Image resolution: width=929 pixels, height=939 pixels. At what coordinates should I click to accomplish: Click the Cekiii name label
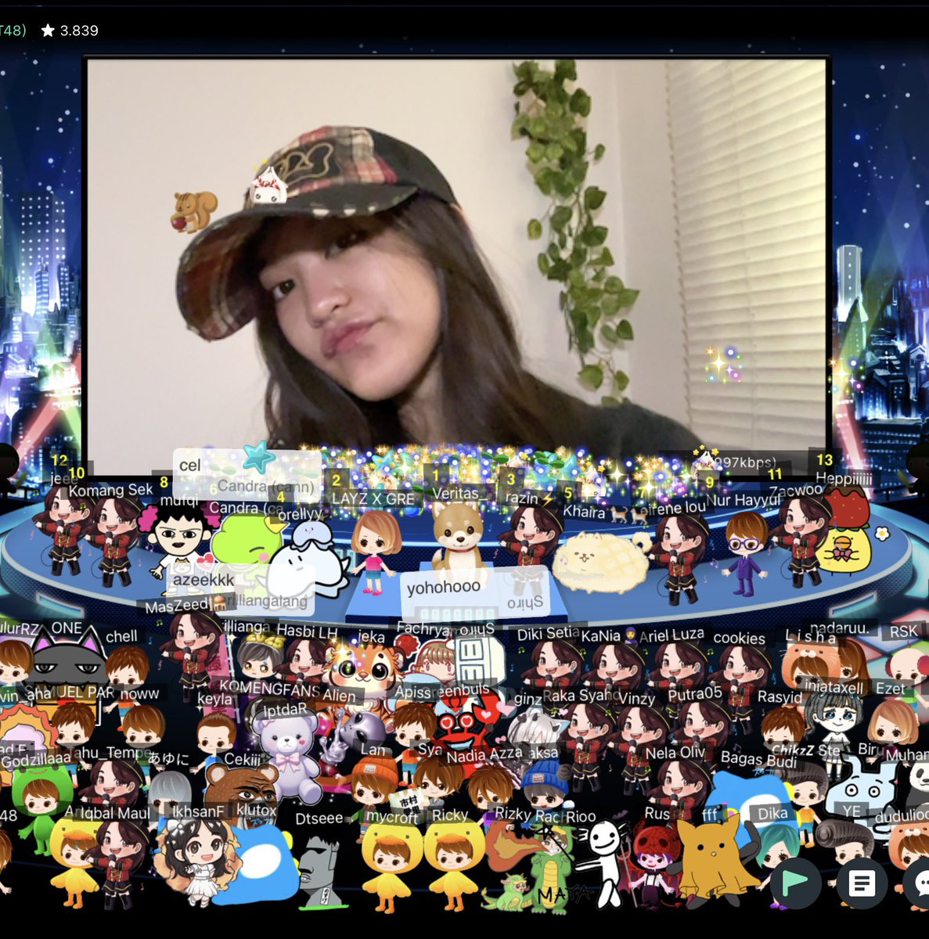tap(242, 759)
